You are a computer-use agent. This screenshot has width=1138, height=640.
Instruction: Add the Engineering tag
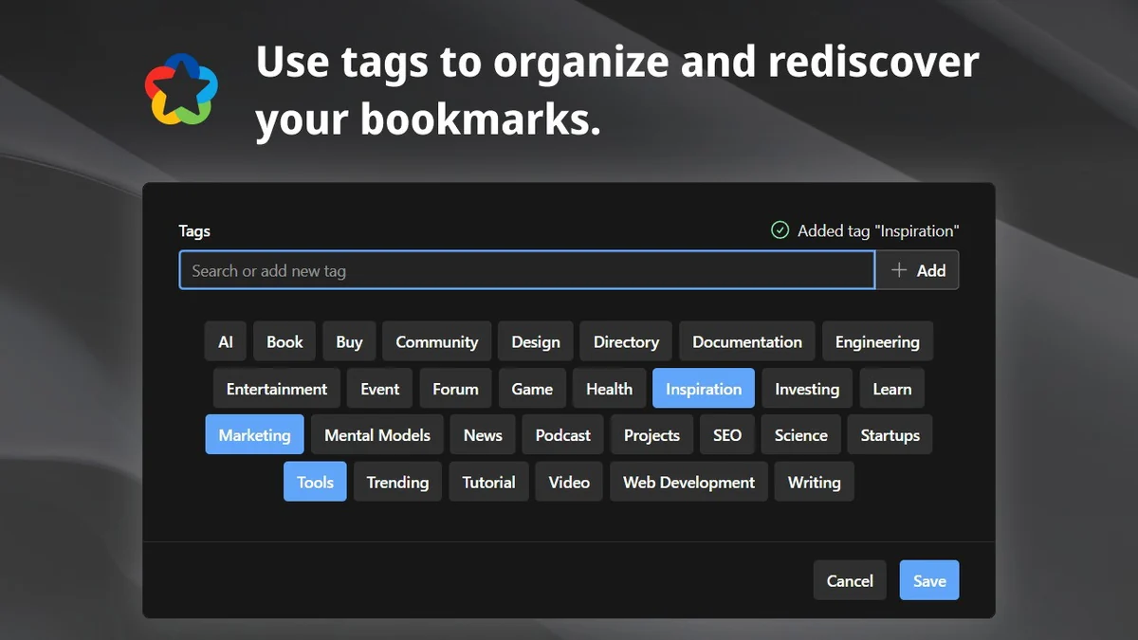pos(876,342)
